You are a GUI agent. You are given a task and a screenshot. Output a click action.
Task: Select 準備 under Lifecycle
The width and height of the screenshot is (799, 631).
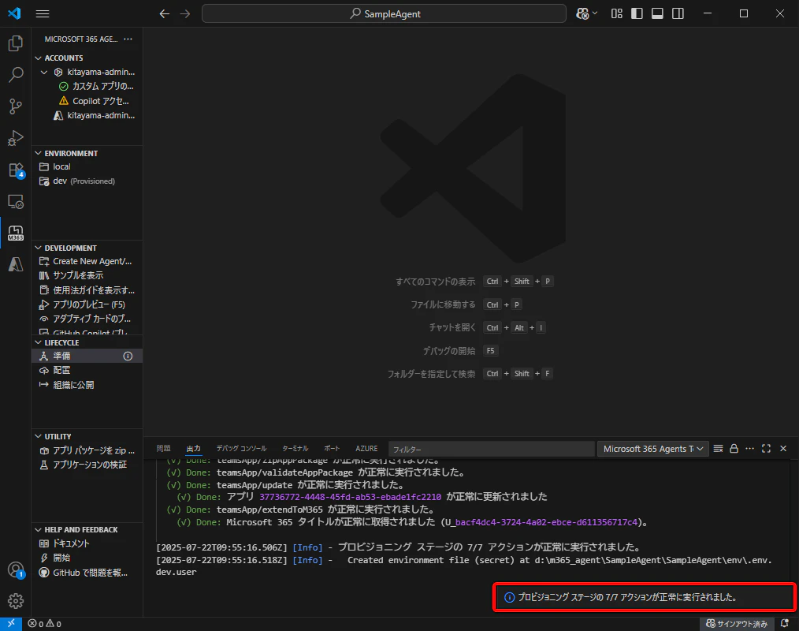pos(87,356)
